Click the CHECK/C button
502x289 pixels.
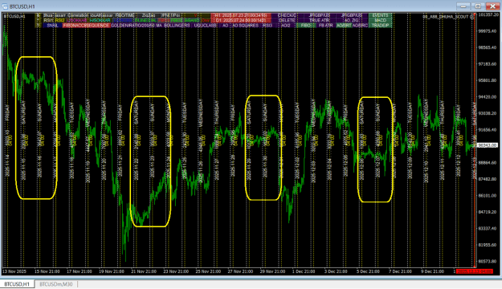pos(288,15)
